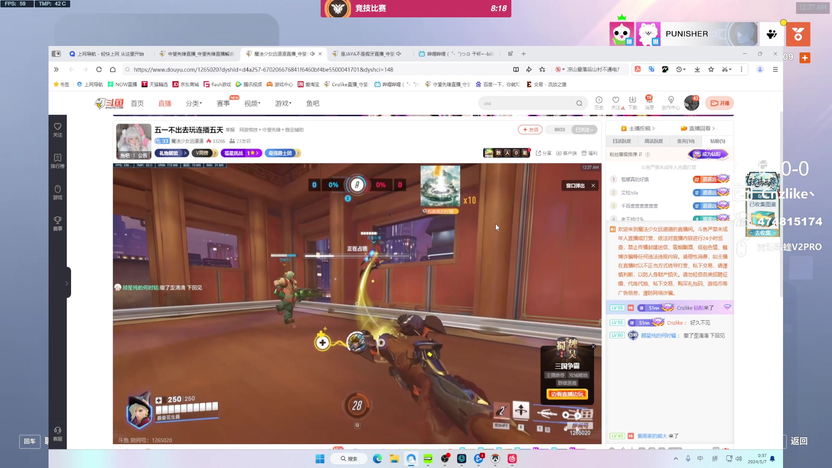Expand the 游戏 navigation dropdown

pyautogui.click(x=283, y=103)
